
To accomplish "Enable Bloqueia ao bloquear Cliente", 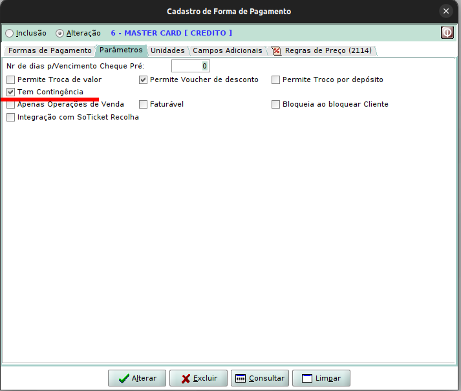I will [x=276, y=104].
